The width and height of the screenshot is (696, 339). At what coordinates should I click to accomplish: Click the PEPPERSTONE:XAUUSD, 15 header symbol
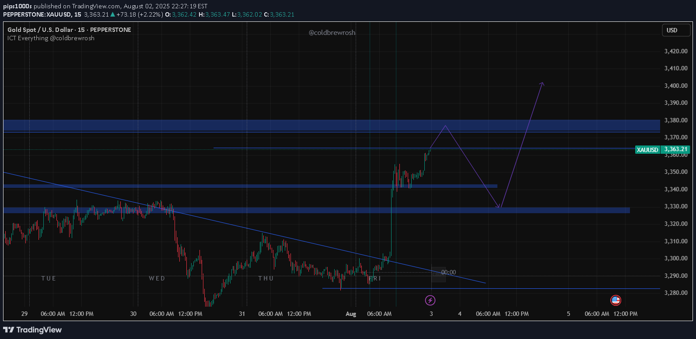pyautogui.click(x=42, y=14)
